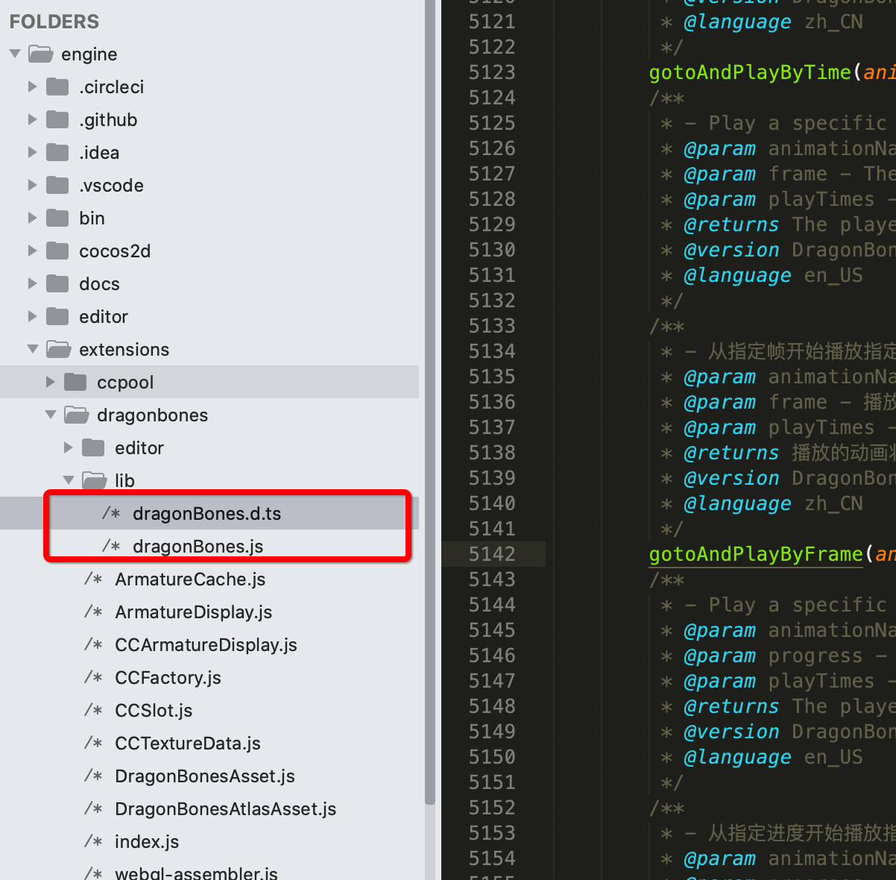This screenshot has width=896, height=880.
Task: Open ArmatureDisplay.js in the sidebar
Action: click(193, 612)
